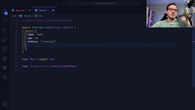Click the react-playground command center search box

104,3
